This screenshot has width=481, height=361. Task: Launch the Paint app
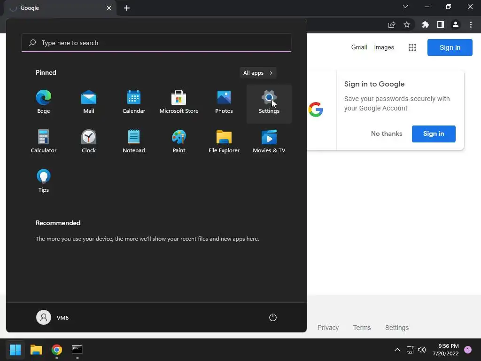179,142
